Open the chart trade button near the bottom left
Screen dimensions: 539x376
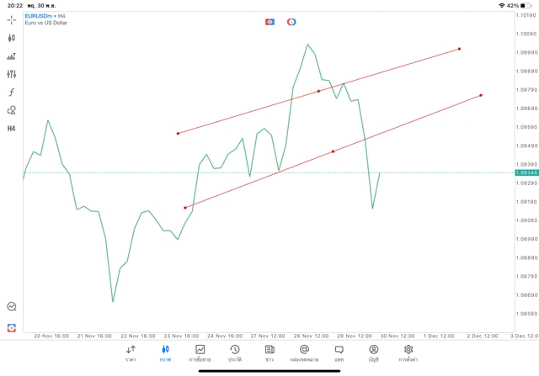click(12, 307)
